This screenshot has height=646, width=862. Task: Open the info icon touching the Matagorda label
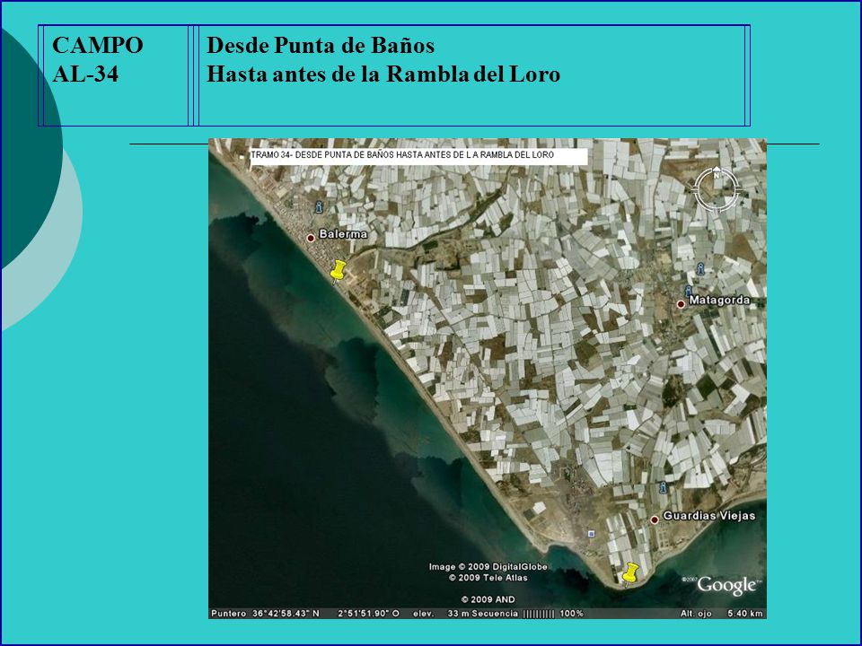pyautogui.click(x=688, y=291)
